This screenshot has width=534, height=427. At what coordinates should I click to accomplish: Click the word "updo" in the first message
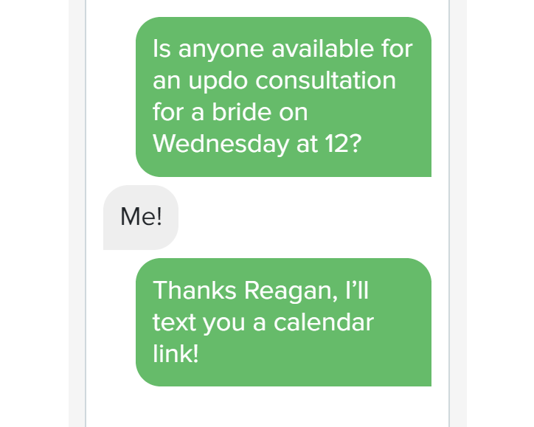pos(218,82)
